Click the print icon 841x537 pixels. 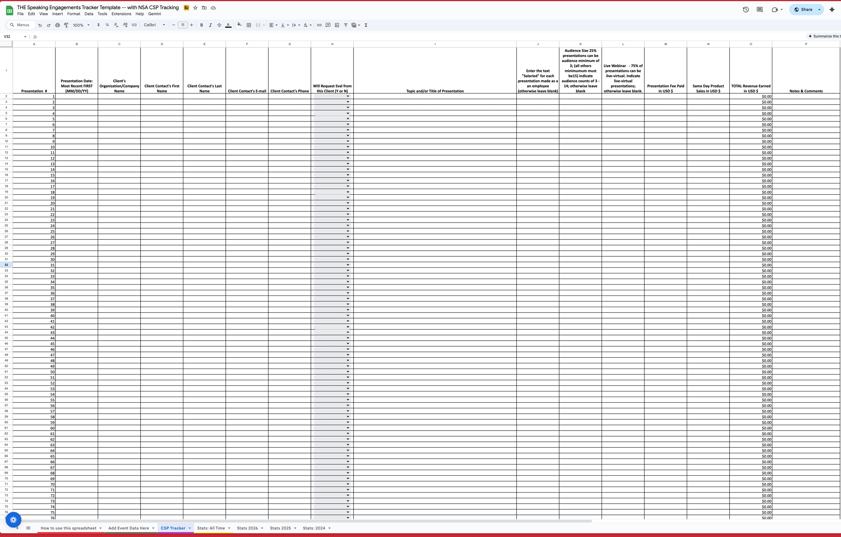click(x=57, y=25)
